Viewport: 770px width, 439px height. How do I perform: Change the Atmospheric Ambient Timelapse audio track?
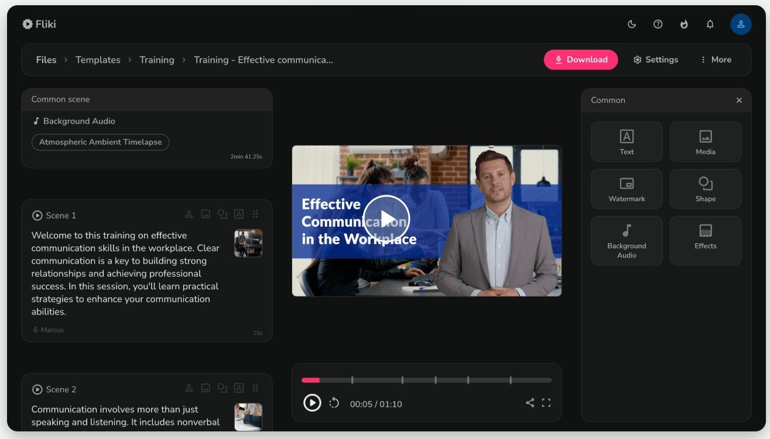pyautogui.click(x=100, y=142)
